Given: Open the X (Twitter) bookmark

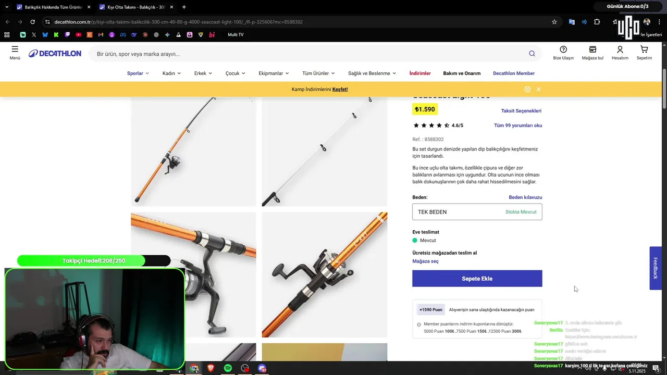Looking at the screenshot, I should 34,34.
